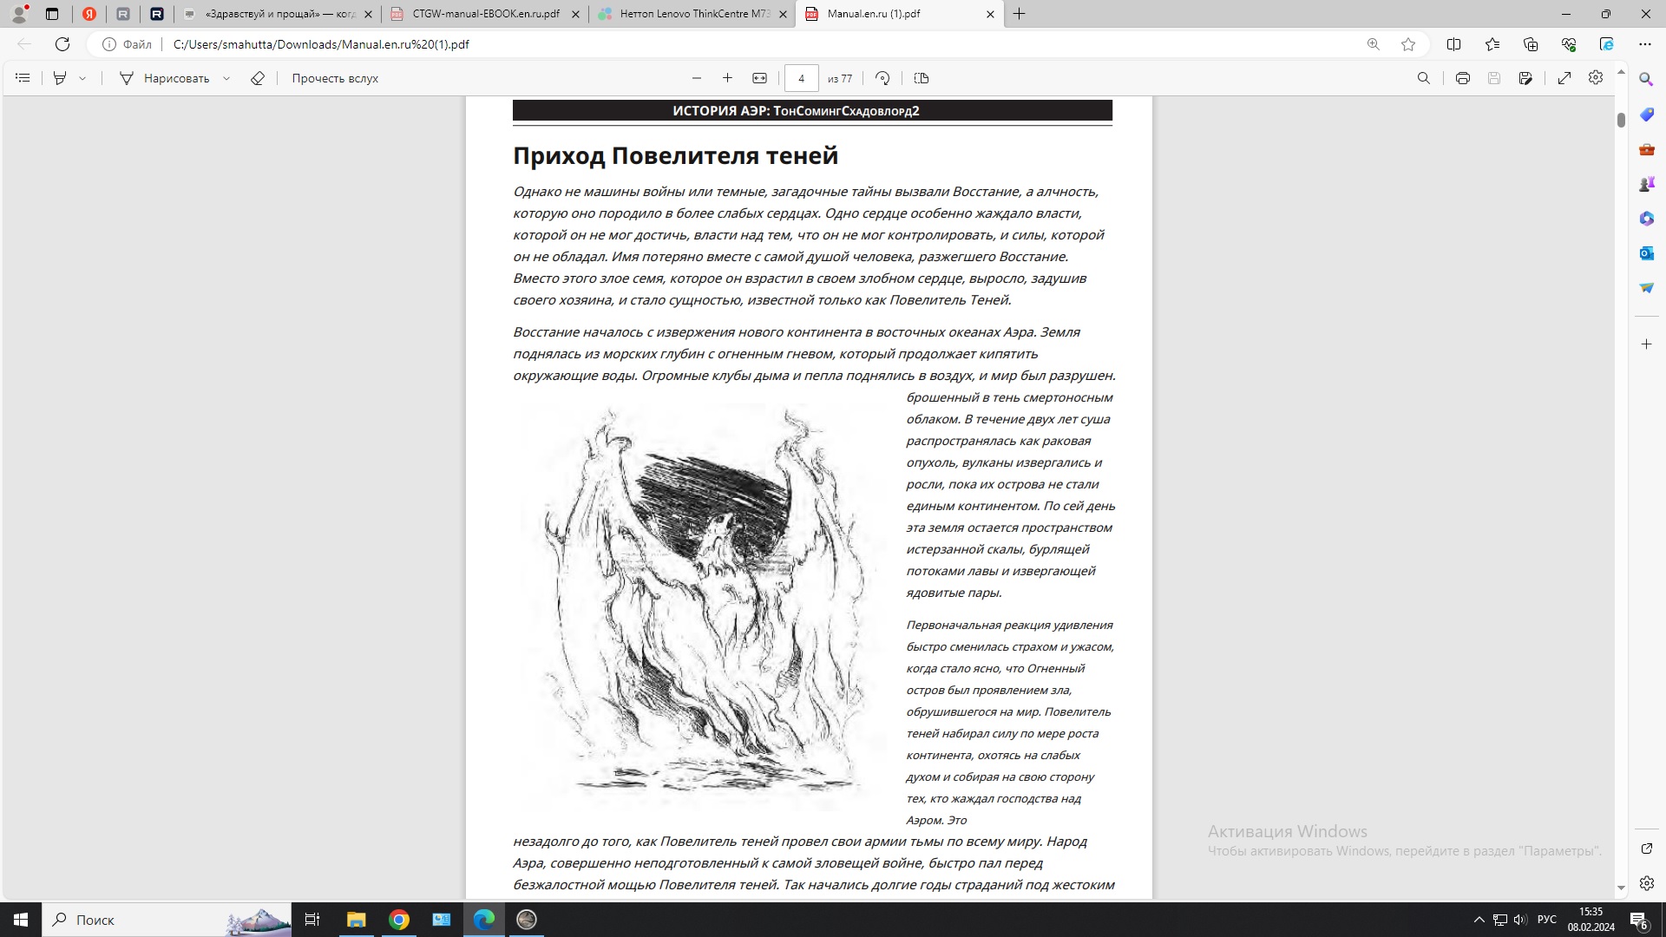The height and width of the screenshot is (937, 1666).
Task: Toggle Edge split screen view
Action: click(x=1454, y=44)
